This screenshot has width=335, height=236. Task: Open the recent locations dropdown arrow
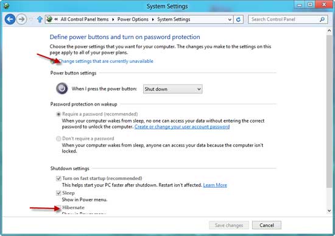pyautogui.click(x=31, y=20)
